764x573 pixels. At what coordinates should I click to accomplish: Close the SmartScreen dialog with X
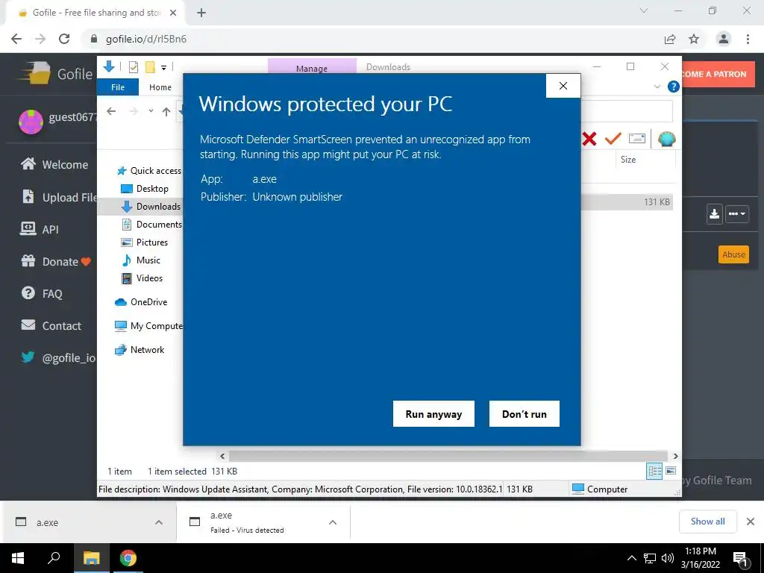point(563,86)
